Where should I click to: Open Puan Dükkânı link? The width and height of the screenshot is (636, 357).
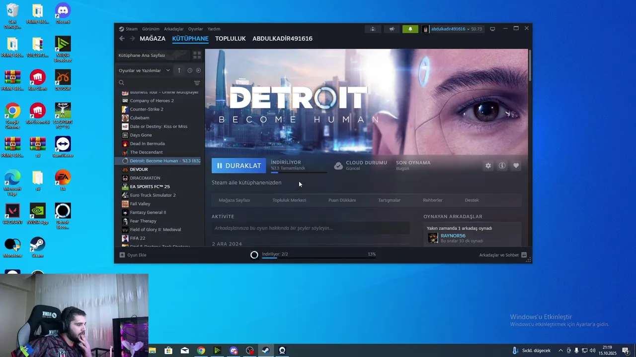pos(342,200)
